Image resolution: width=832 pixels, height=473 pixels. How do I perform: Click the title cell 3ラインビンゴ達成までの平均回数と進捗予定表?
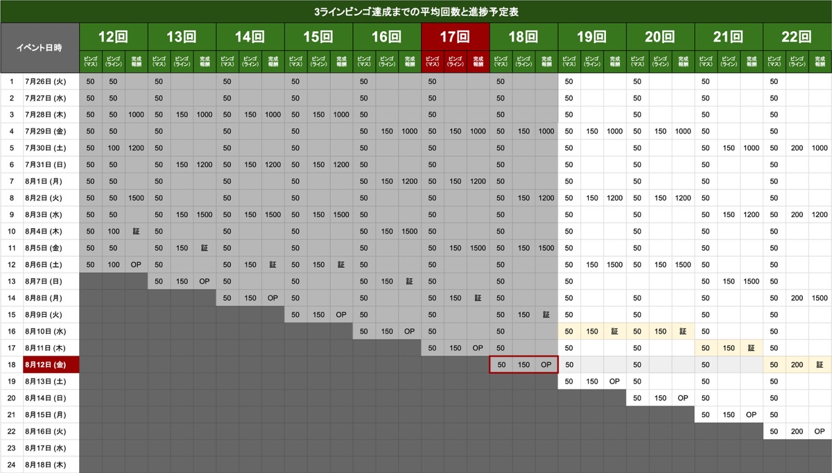[416, 12]
